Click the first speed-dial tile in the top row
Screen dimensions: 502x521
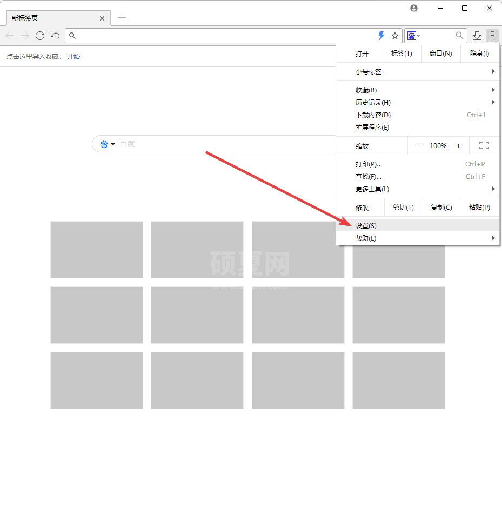coord(97,250)
